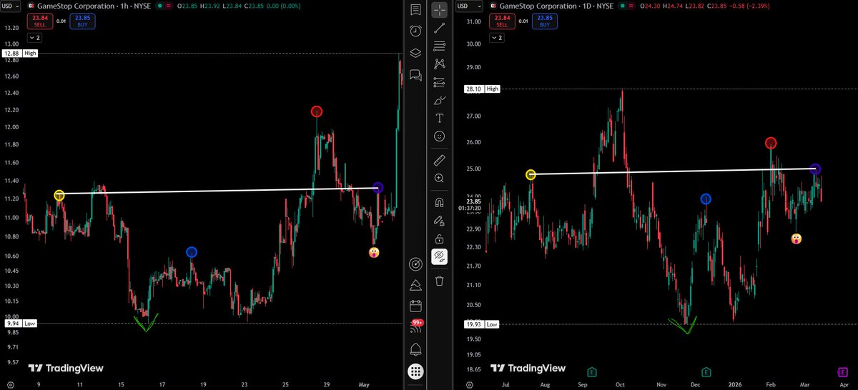Toggle Magnet mode
The width and height of the screenshot is (858, 390).
coord(439,202)
